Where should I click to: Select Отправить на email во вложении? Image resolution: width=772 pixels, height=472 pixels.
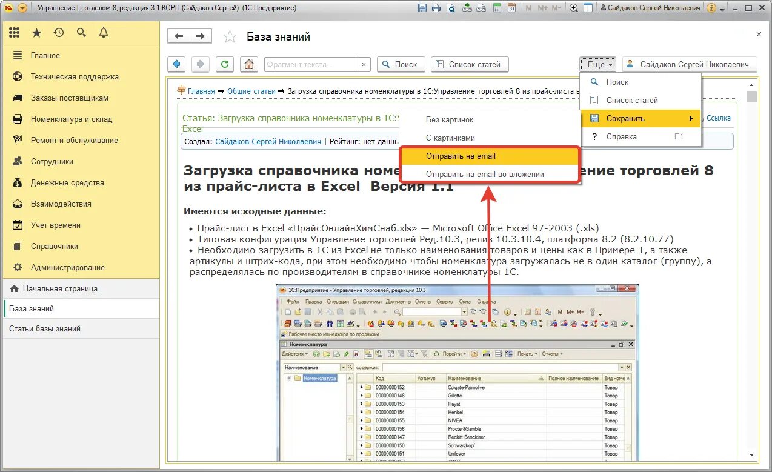pyautogui.click(x=491, y=174)
